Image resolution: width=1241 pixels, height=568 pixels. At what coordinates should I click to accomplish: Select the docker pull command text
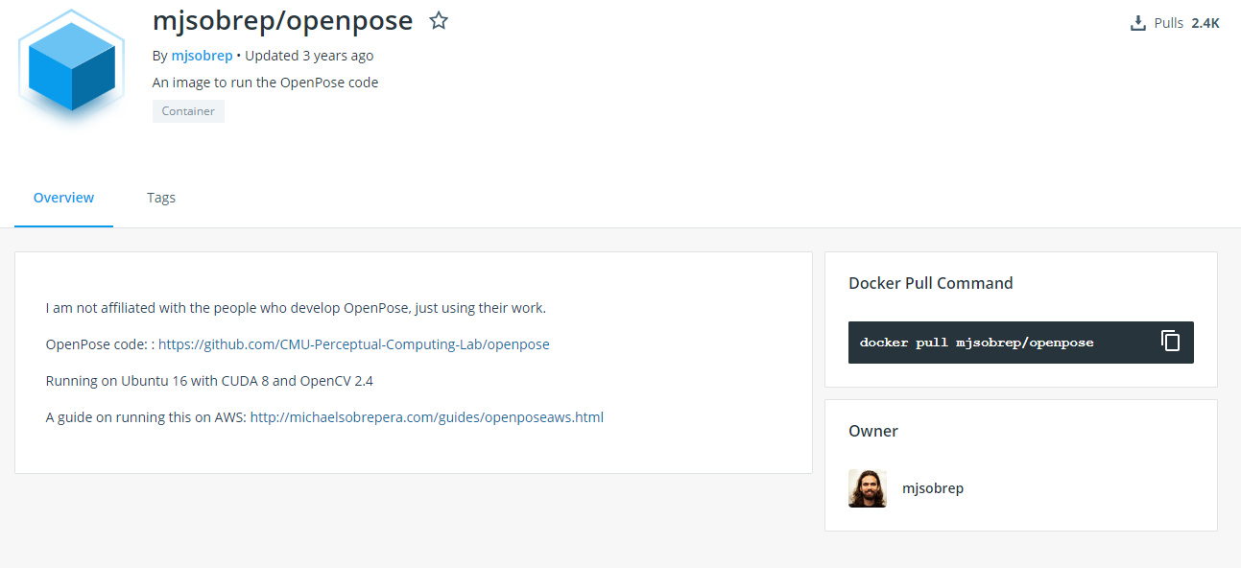coord(976,342)
